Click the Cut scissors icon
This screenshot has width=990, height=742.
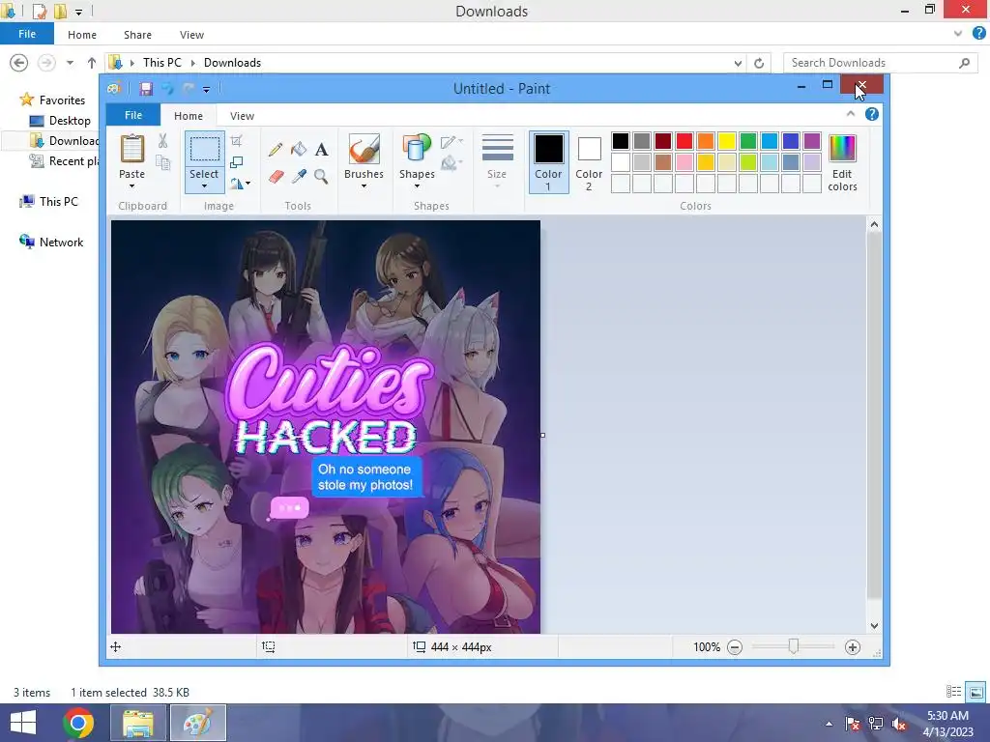[162, 141]
